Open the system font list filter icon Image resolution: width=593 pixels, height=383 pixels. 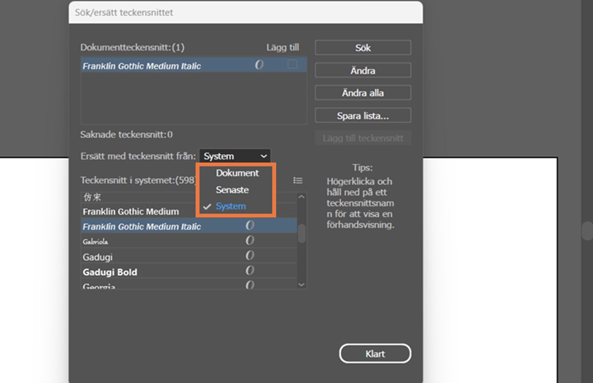click(298, 181)
